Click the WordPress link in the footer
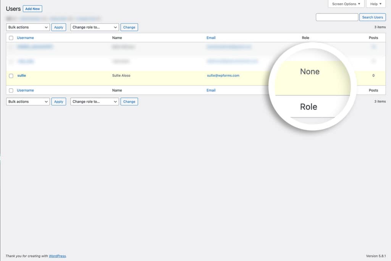The width and height of the screenshot is (391, 261). pos(57,256)
